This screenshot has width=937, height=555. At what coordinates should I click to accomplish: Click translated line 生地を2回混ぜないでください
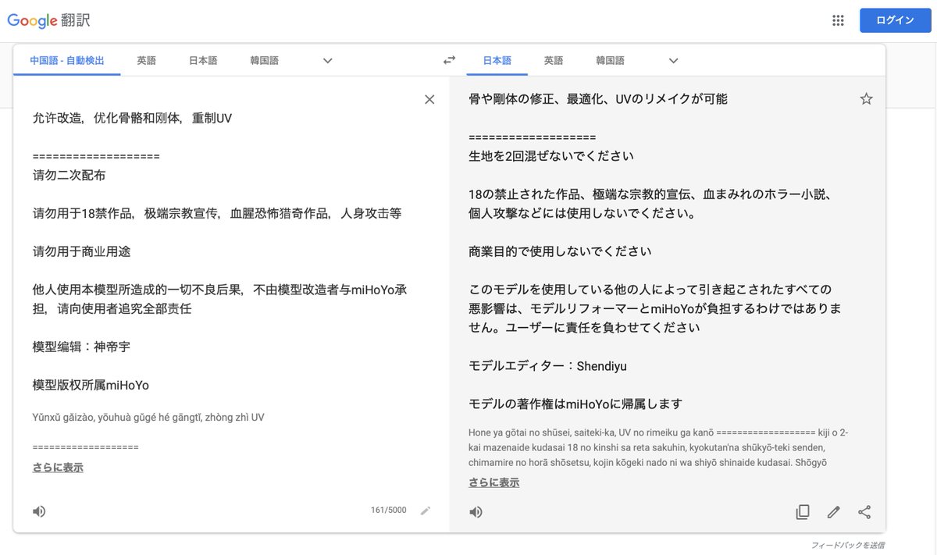(551, 155)
